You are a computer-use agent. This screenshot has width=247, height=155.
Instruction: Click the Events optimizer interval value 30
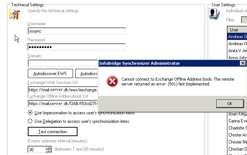click(37, 149)
